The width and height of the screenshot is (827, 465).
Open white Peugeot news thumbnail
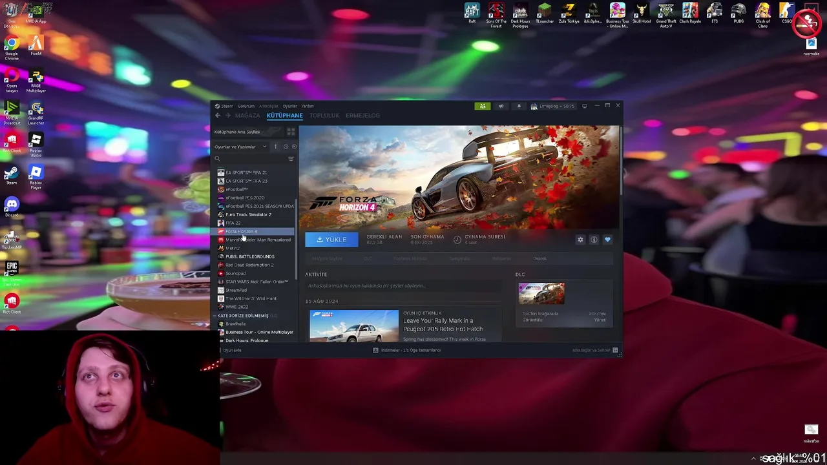[x=354, y=326]
